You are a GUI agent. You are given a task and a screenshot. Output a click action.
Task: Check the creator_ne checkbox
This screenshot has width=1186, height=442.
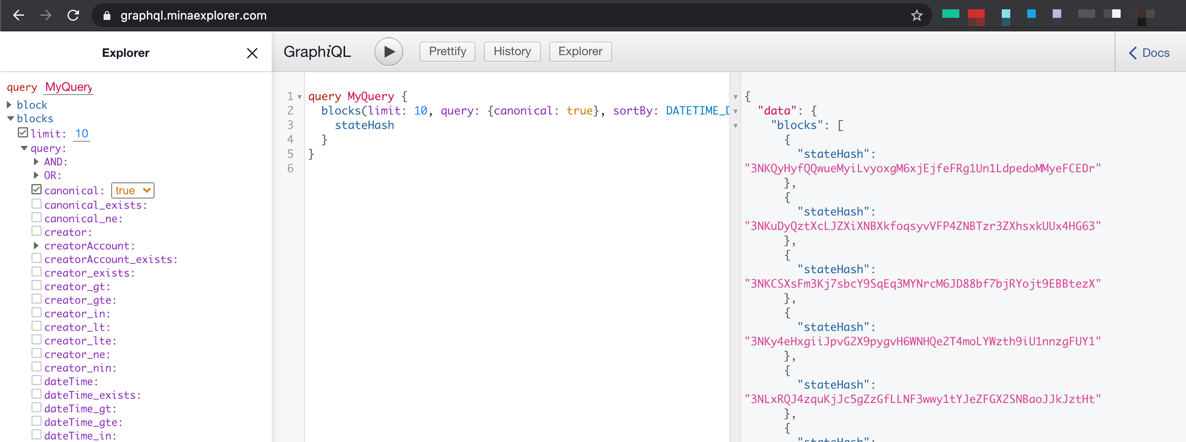coord(37,353)
